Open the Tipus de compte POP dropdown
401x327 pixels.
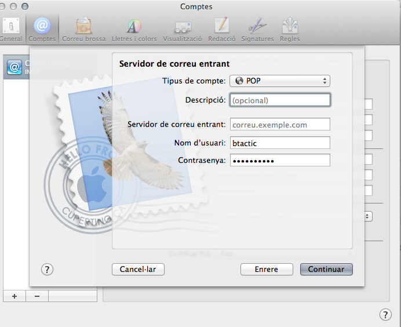[280, 81]
